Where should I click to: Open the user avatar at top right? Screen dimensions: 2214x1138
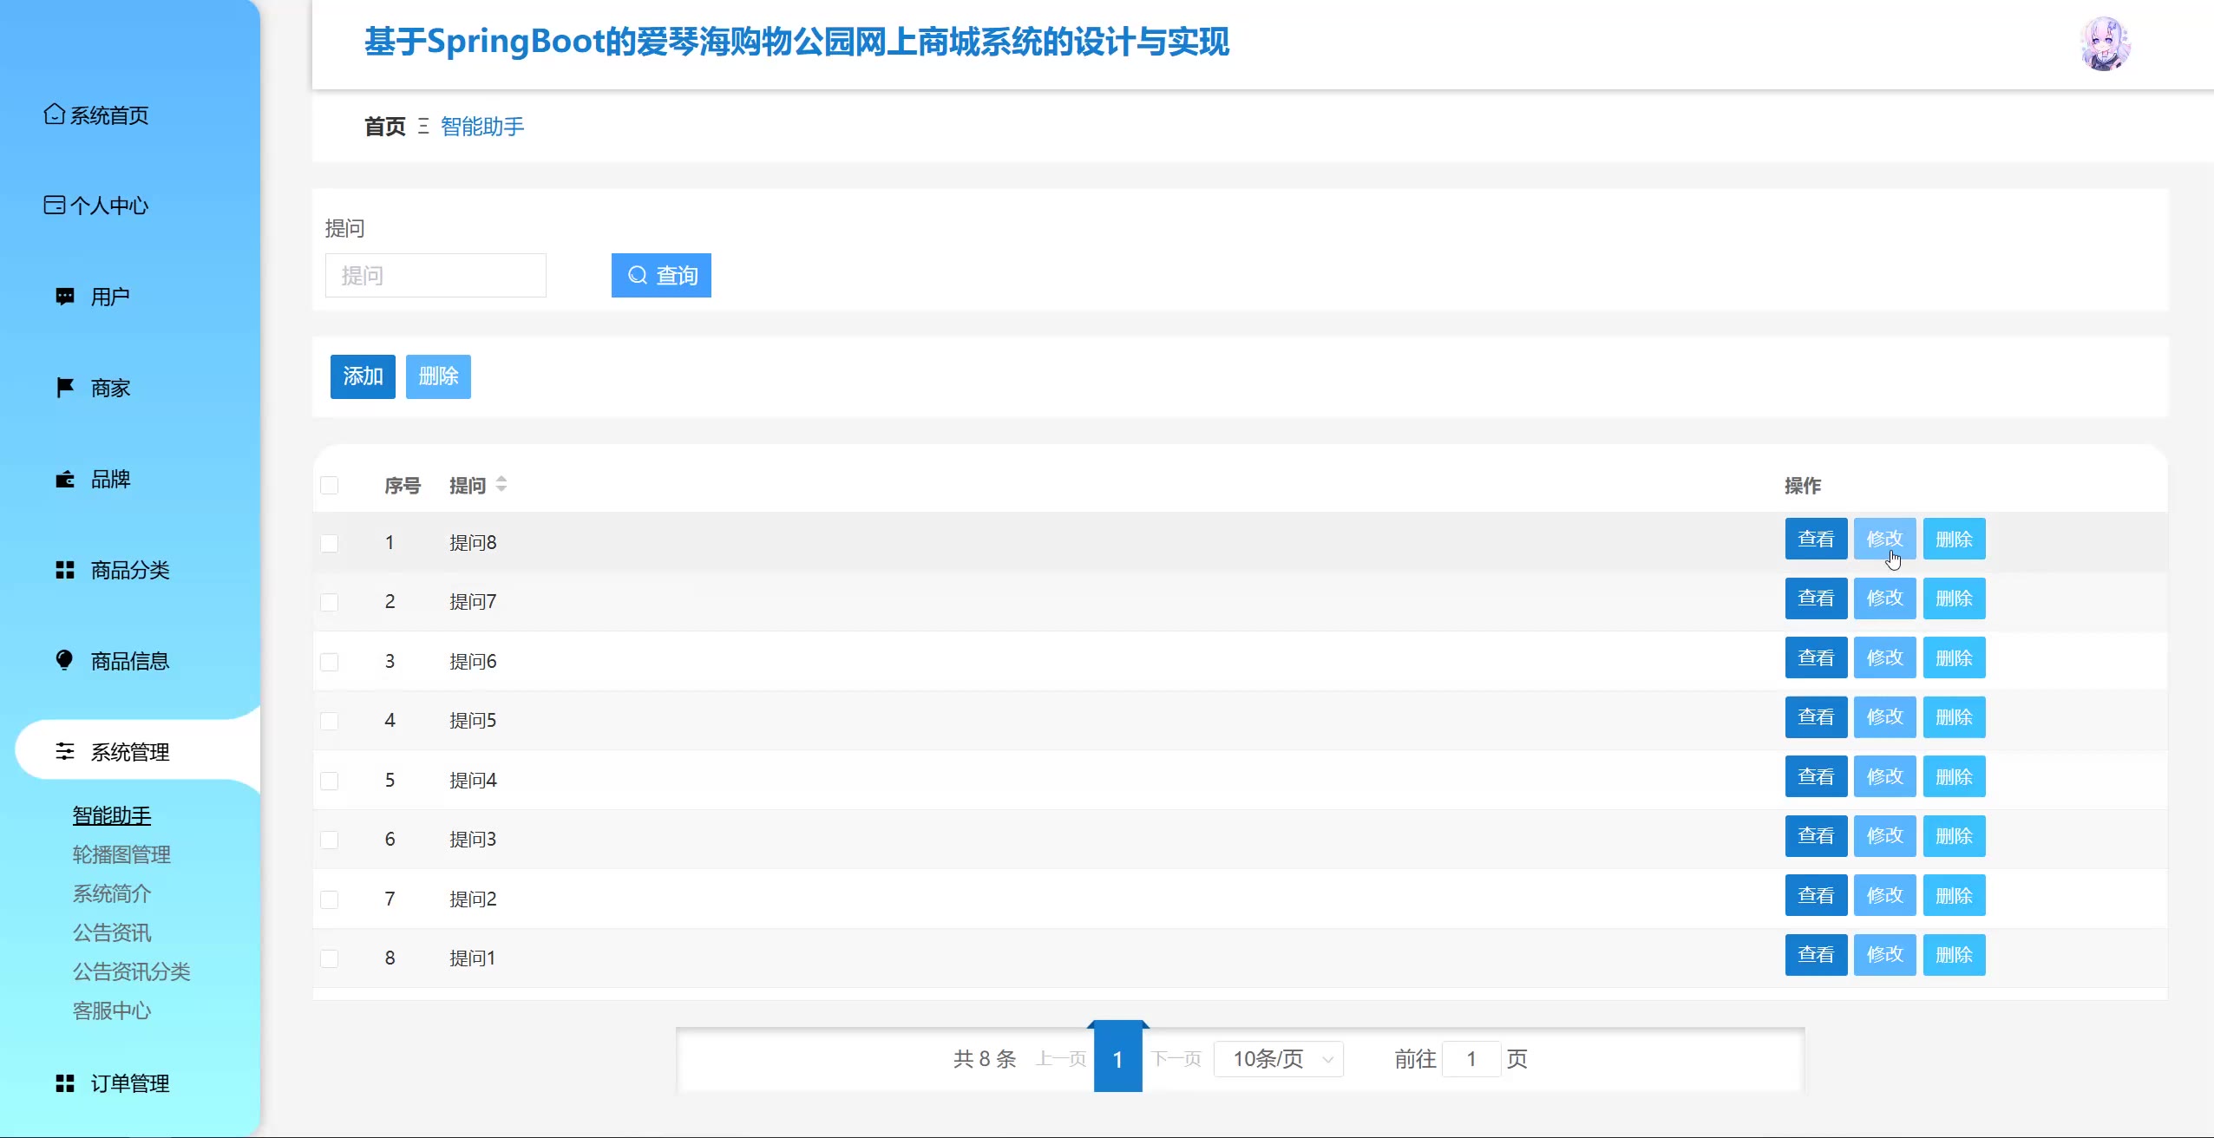click(x=2105, y=43)
